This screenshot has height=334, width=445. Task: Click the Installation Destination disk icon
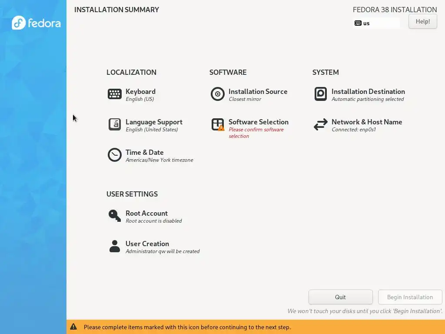(x=321, y=94)
